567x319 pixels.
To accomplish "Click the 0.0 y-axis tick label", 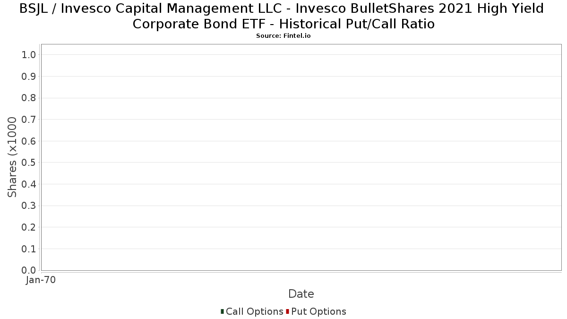I will click(29, 270).
